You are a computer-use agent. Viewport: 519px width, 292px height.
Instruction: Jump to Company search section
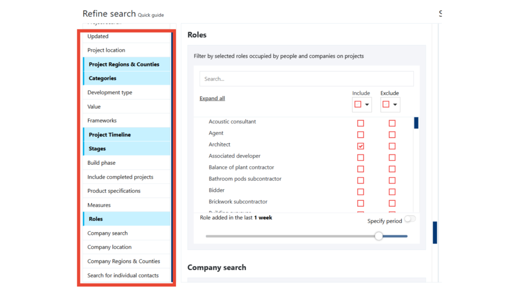click(107, 233)
